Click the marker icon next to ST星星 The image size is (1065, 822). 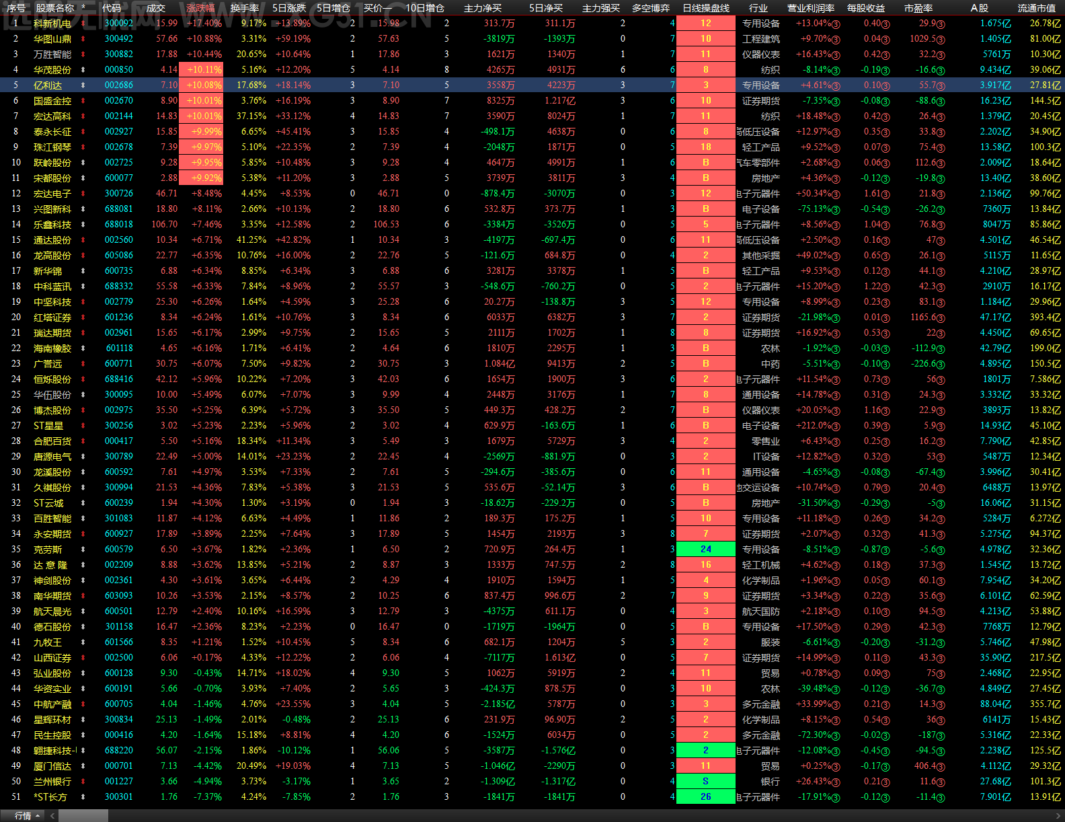(x=83, y=426)
